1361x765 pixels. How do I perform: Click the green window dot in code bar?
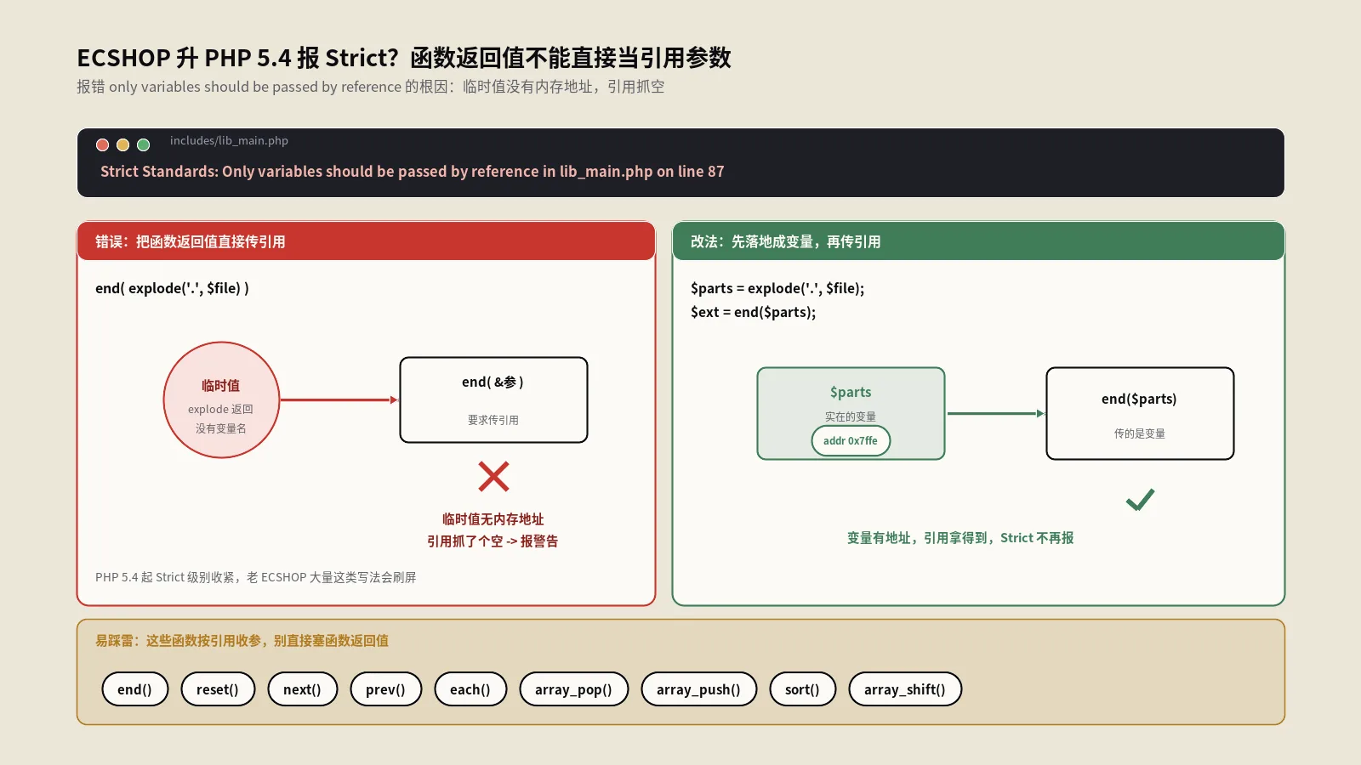tap(143, 144)
